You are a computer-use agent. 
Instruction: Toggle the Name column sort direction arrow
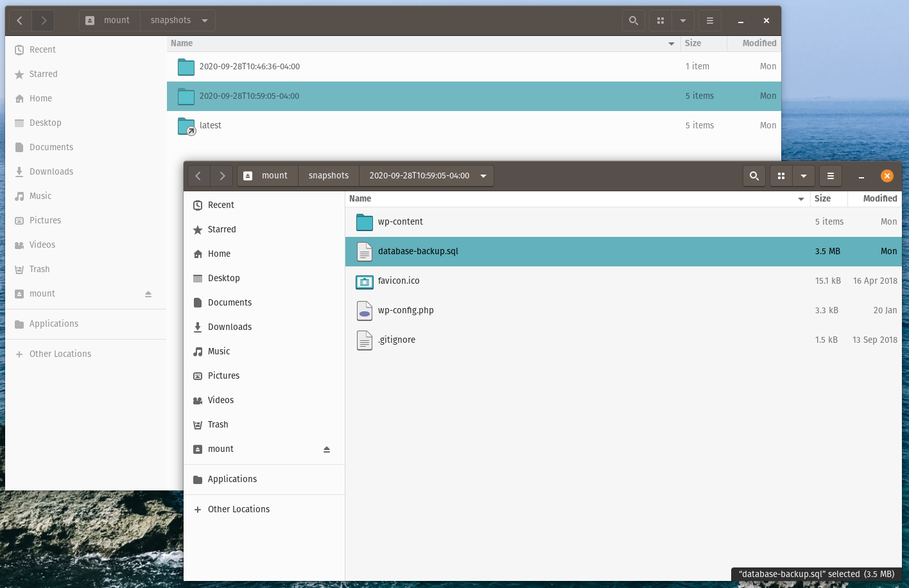(x=800, y=199)
